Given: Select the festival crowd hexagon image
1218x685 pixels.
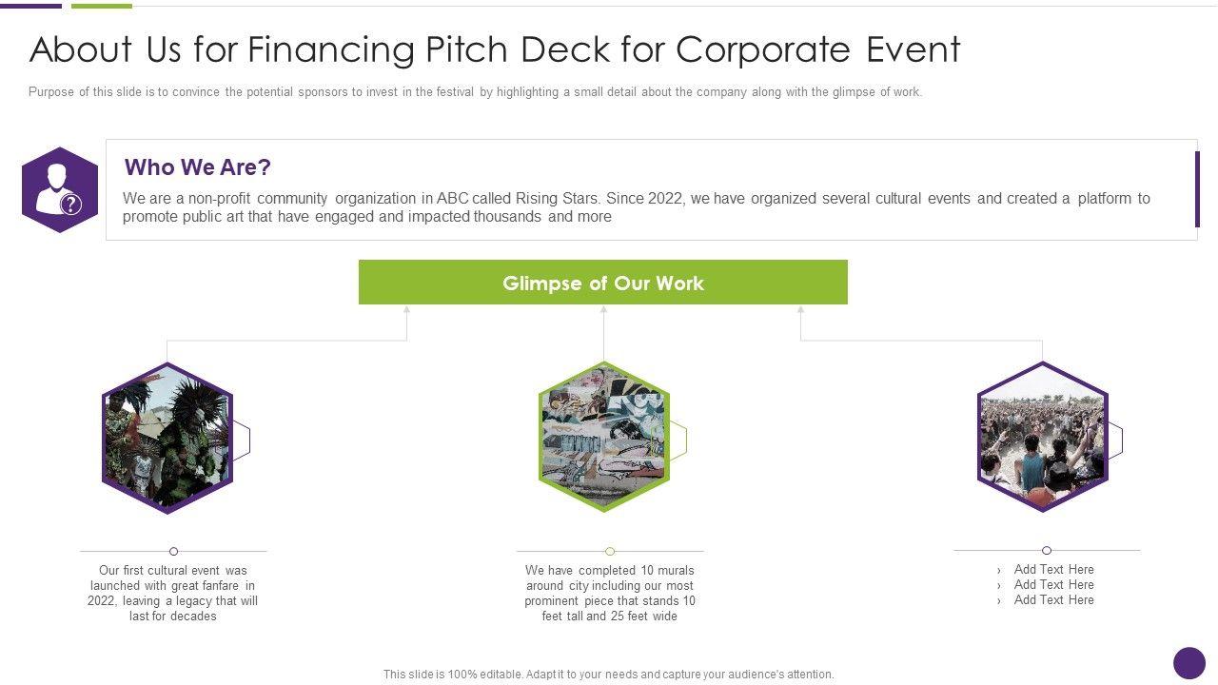Looking at the screenshot, I should click(1042, 437).
